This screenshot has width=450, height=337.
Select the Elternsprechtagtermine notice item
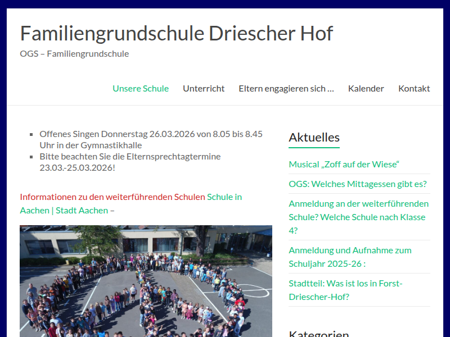tap(130, 162)
